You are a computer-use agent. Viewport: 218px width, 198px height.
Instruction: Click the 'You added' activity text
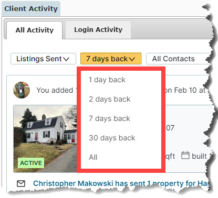(55, 90)
